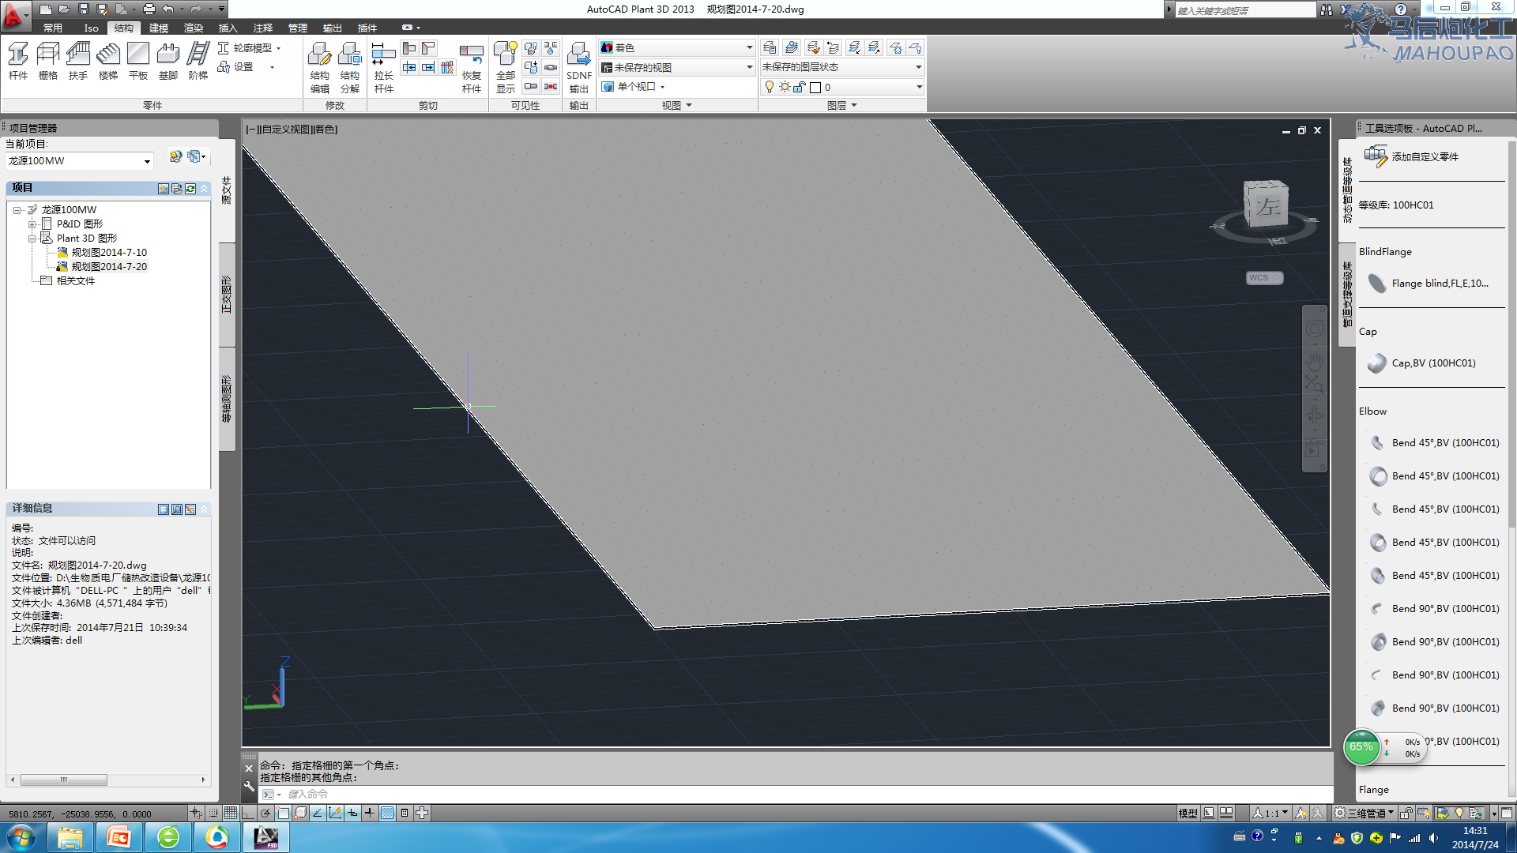Click the command line input field

tap(796, 794)
